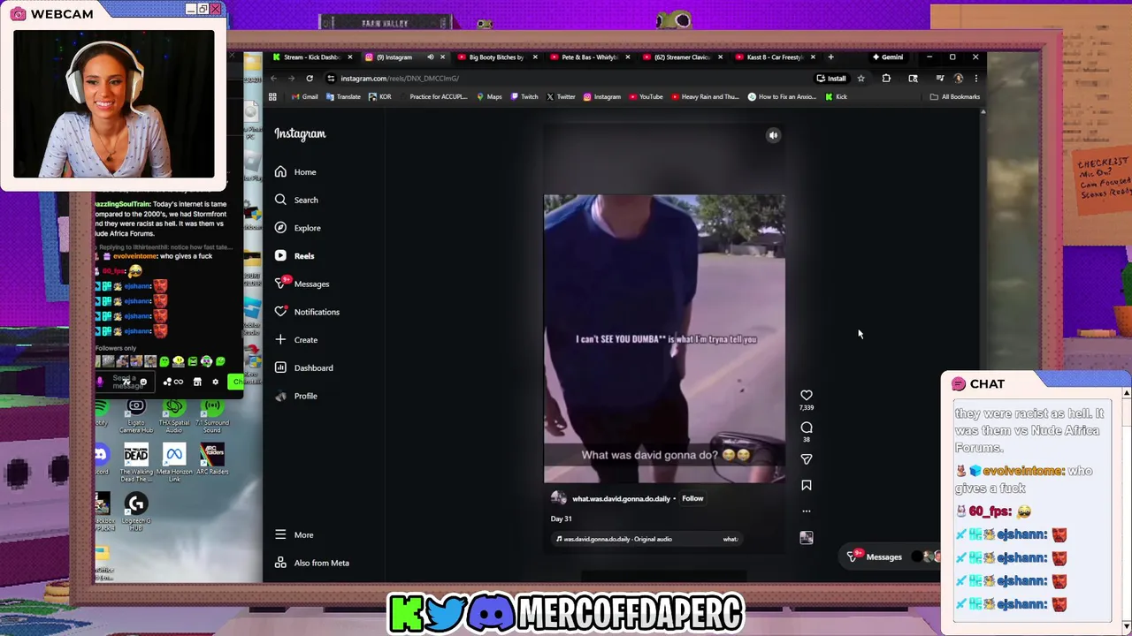Image resolution: width=1132 pixels, height=636 pixels.
Task: Bookmark this page with star icon
Action: point(860,79)
